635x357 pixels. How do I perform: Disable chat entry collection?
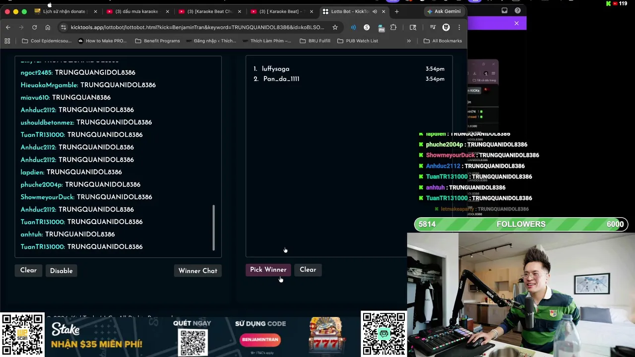pyautogui.click(x=61, y=271)
